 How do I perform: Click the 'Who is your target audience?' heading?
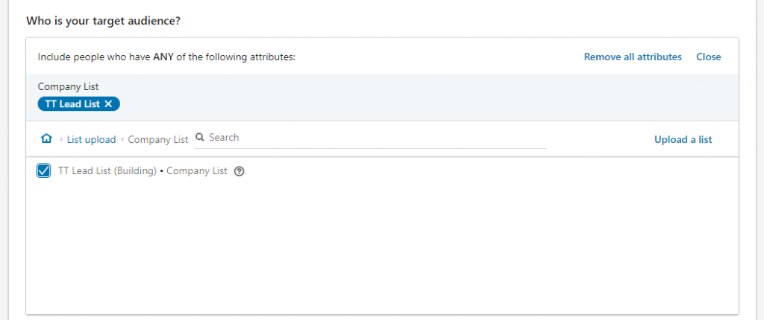pyautogui.click(x=103, y=22)
